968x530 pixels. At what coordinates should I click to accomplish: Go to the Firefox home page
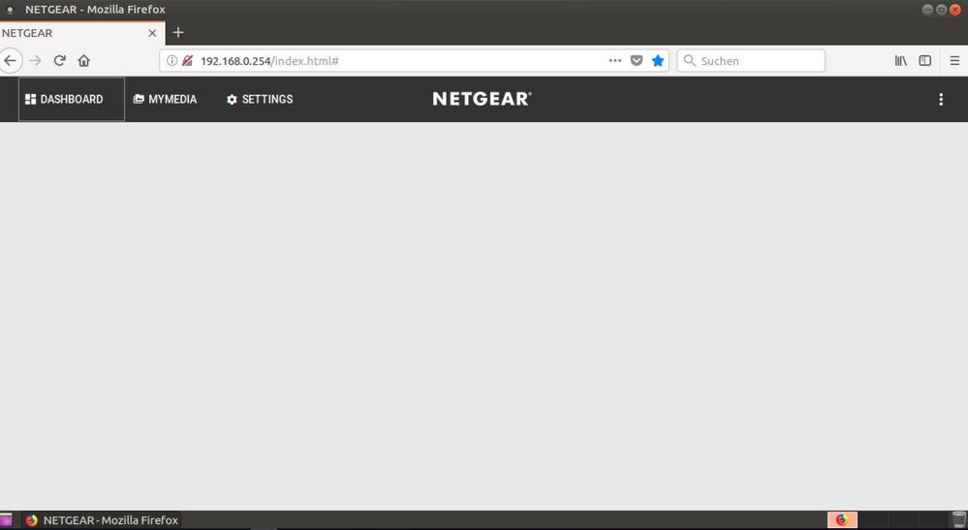(84, 60)
